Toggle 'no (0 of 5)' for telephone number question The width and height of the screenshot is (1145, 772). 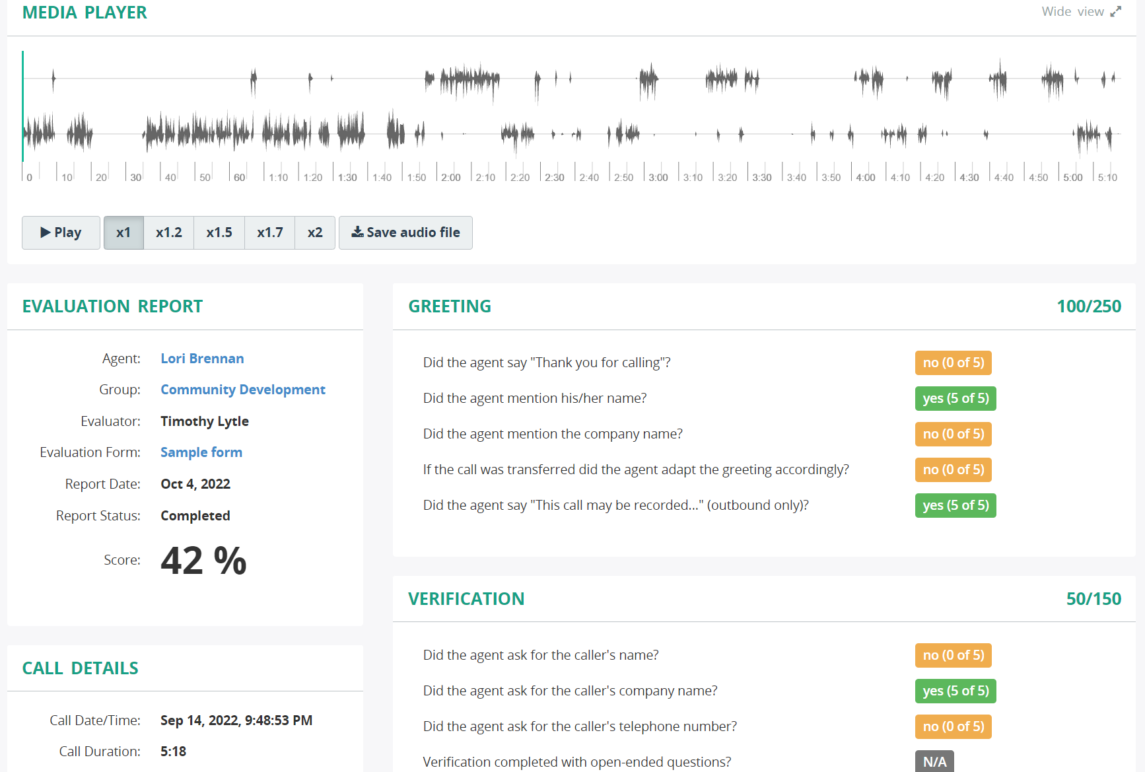[953, 726]
